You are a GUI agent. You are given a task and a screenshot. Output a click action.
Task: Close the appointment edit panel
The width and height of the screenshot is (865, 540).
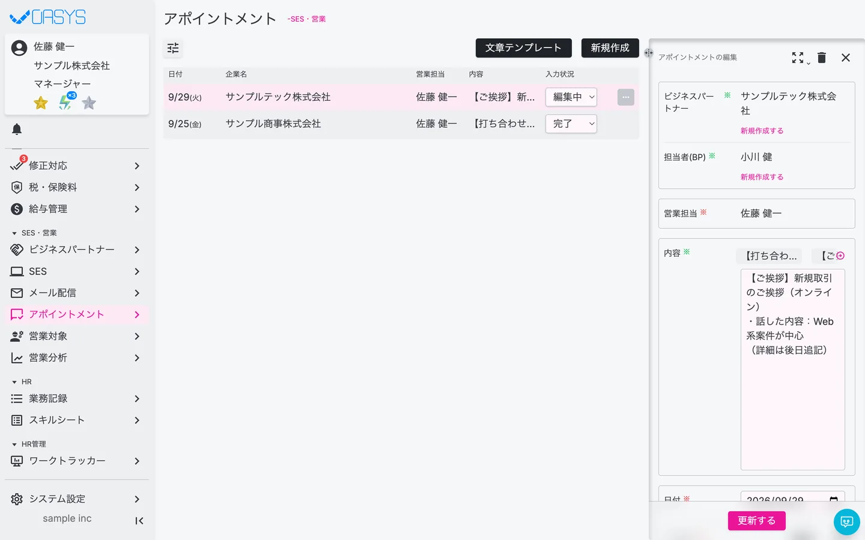tap(846, 58)
